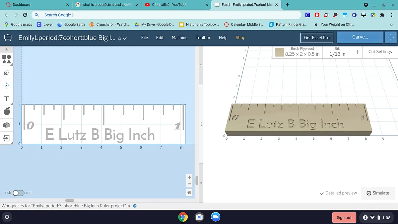Image resolution: width=398 pixels, height=224 pixels.
Task: Click the Simulate button
Action: (x=378, y=193)
